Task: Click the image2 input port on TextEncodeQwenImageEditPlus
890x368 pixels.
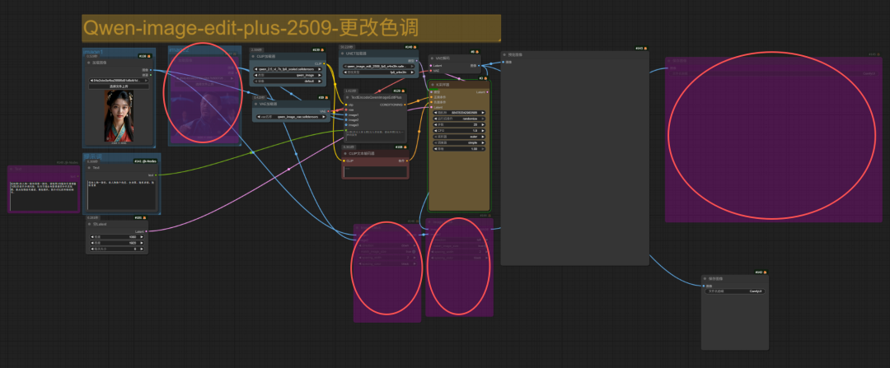Action: (x=346, y=119)
